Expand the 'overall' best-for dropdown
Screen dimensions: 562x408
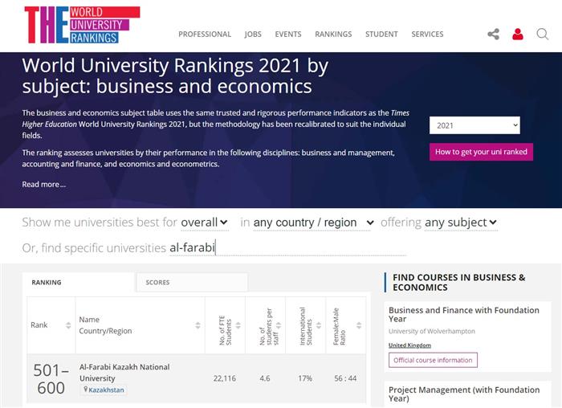[205, 222]
